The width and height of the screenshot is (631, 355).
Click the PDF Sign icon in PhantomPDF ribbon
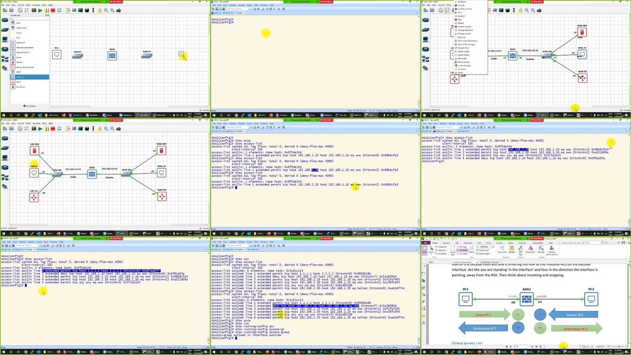(521, 250)
